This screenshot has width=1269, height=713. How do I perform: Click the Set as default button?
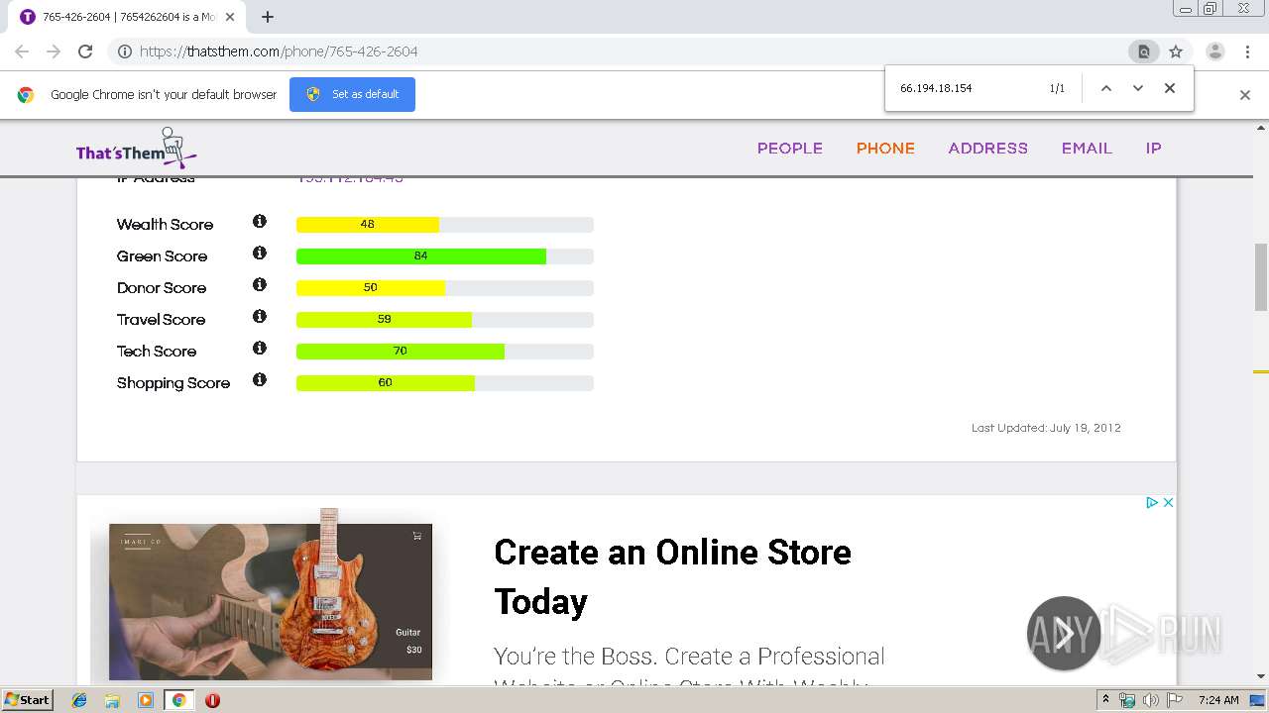pyautogui.click(x=352, y=94)
